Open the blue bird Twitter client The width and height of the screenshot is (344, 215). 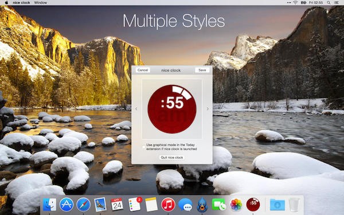202,205
